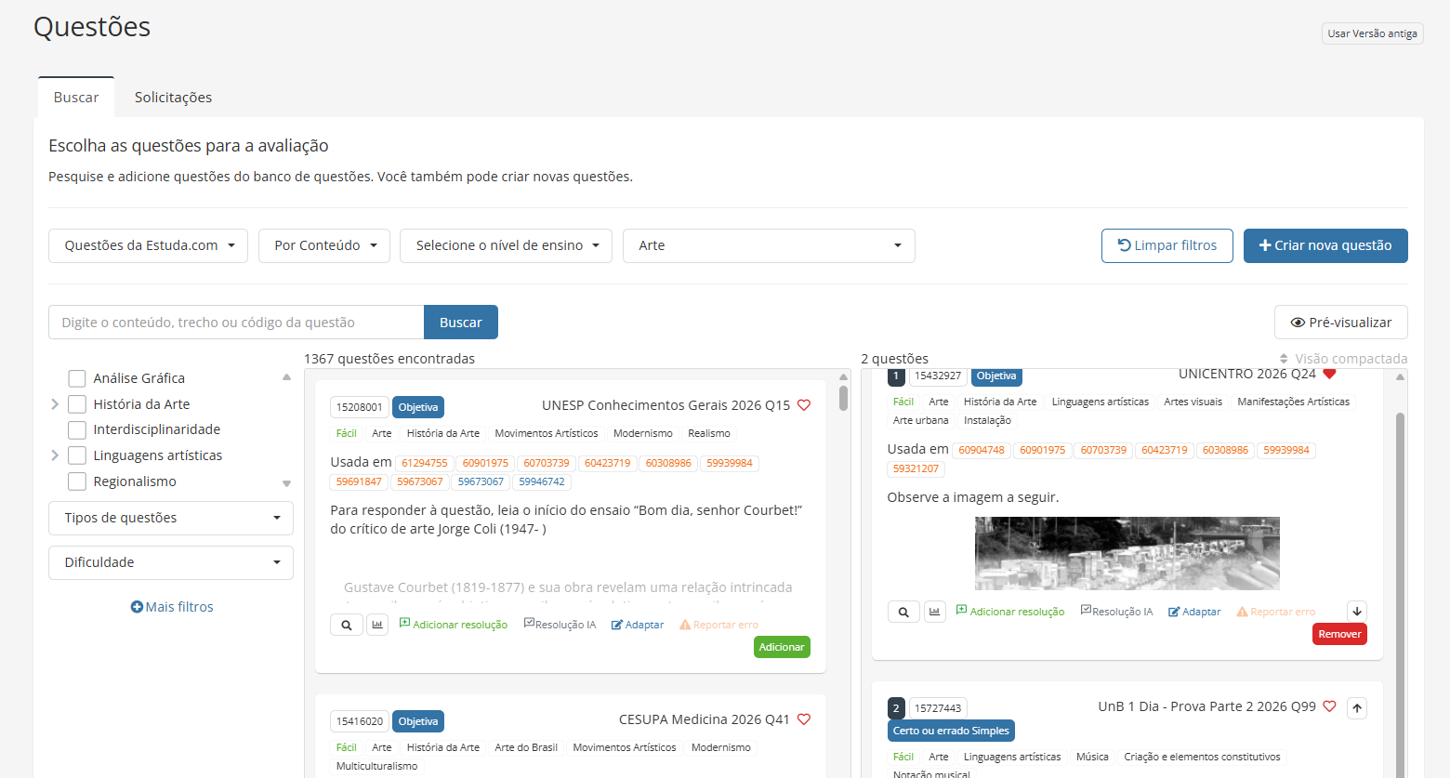The image size is (1450, 778).
Task: Expand the História da Arte tree node
Action: [55, 404]
